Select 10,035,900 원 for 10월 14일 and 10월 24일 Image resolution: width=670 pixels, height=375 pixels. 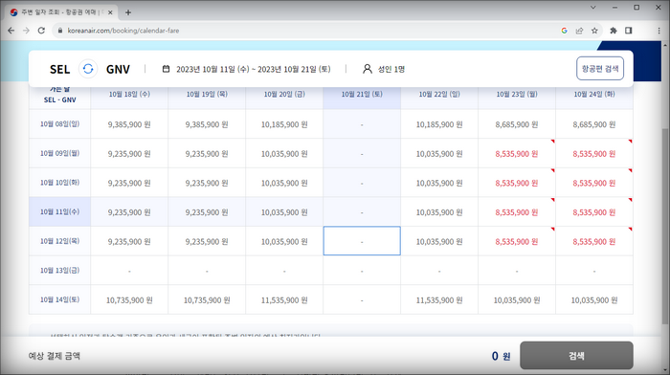tap(594, 300)
